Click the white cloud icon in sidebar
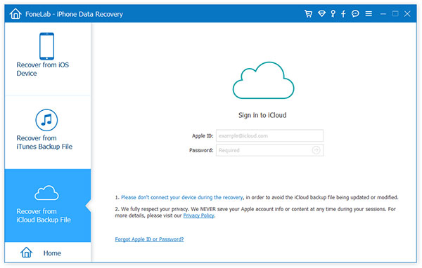The height and width of the screenshot is (268, 422). click(x=46, y=193)
